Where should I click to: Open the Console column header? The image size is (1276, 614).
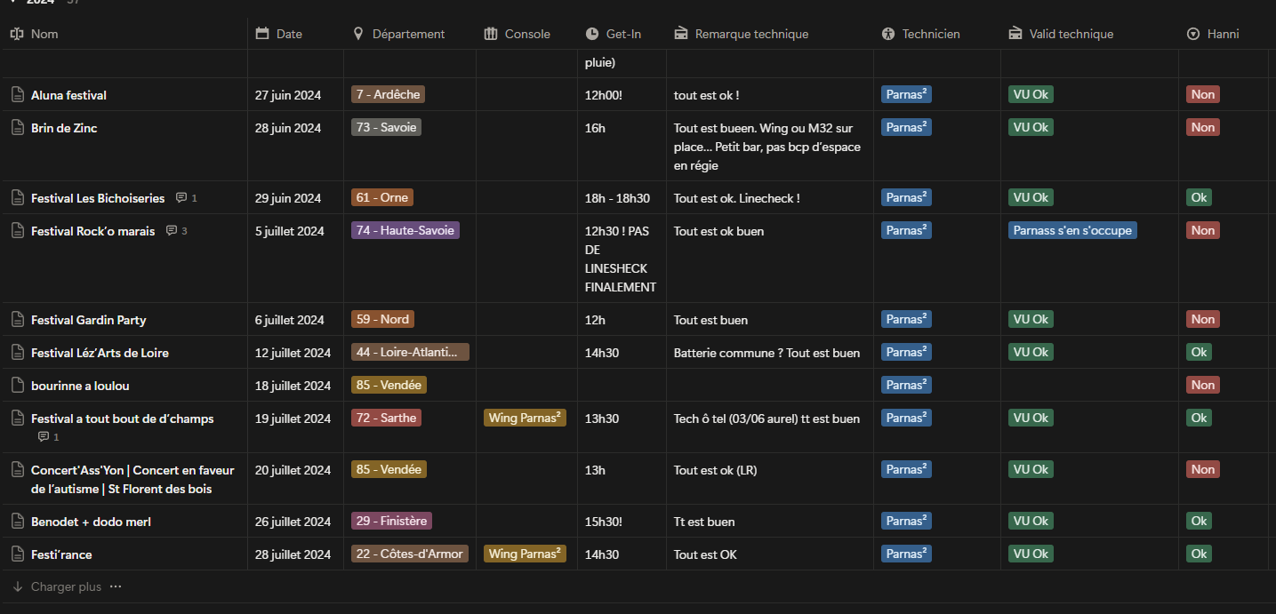click(x=526, y=34)
